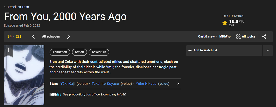276x107 pixels.
Task: Open All topics grid icon
Action: [x=238, y=36]
